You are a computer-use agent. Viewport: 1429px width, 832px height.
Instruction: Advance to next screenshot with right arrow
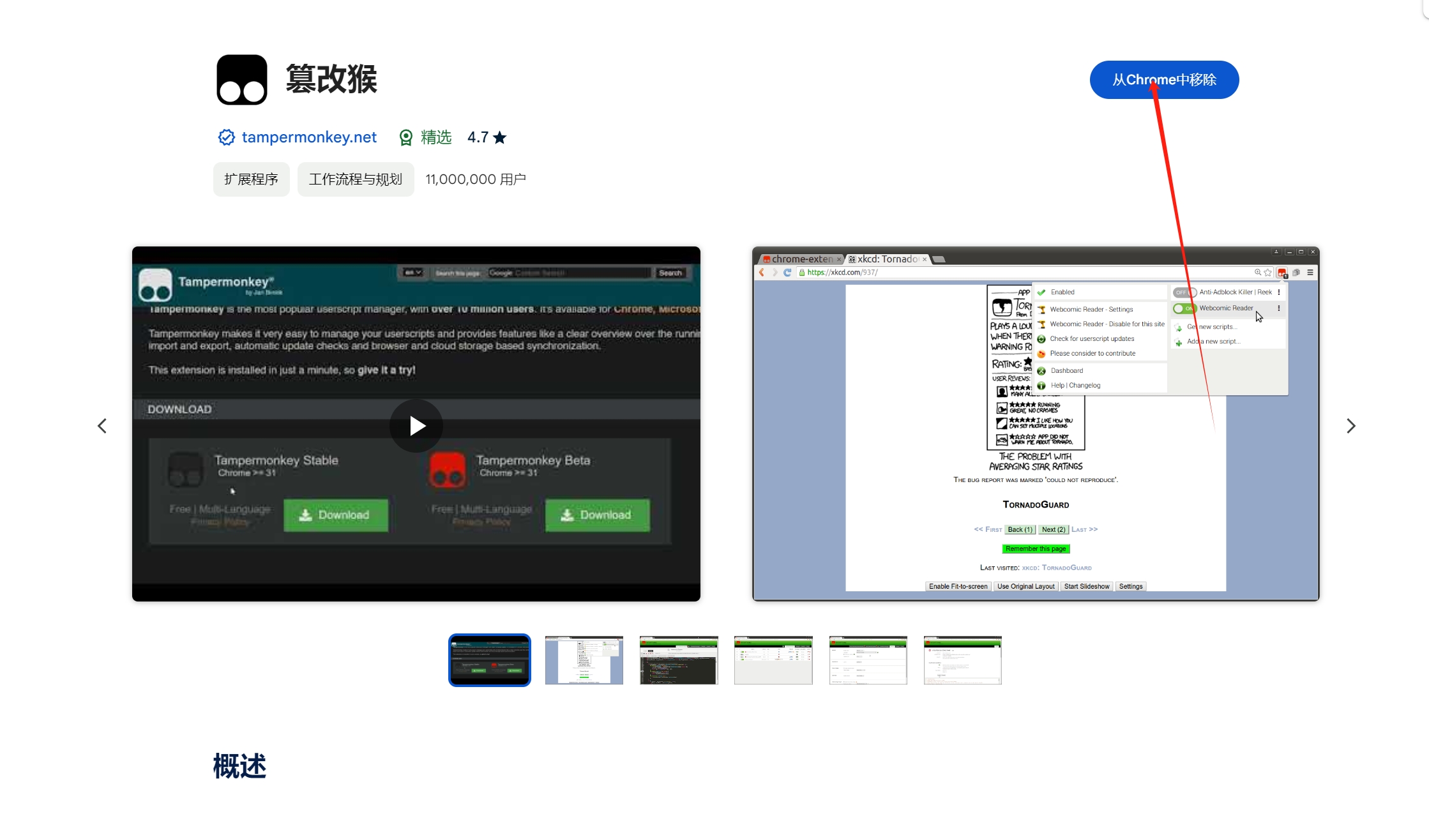pos(1350,426)
